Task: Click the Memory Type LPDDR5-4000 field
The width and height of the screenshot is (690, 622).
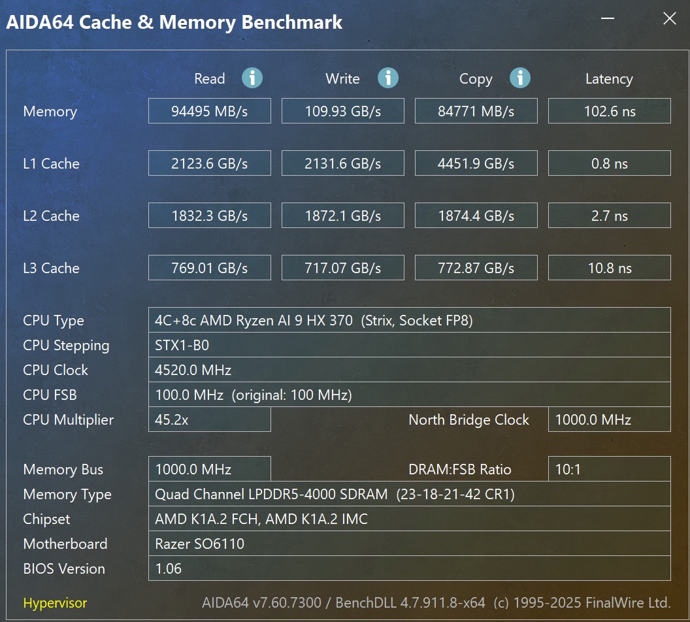Action: 410,494
